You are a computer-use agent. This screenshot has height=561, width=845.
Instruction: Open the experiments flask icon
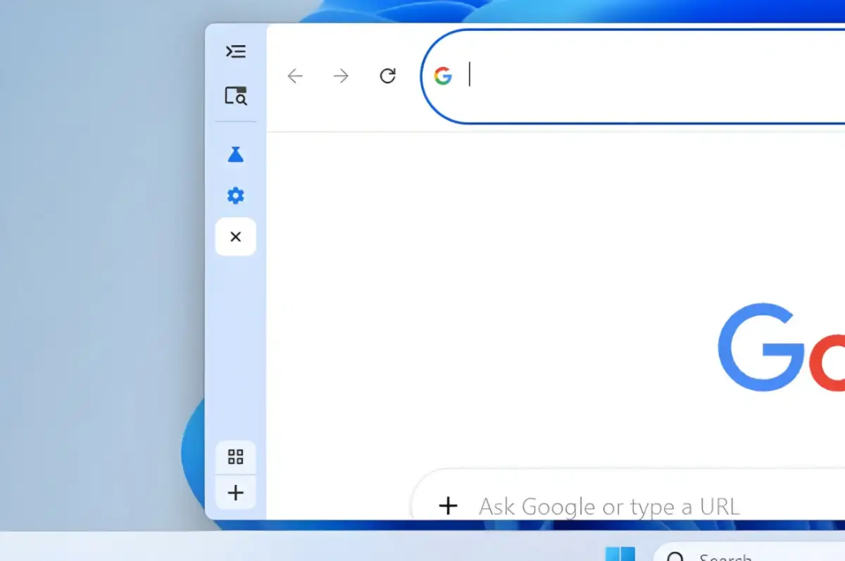click(x=236, y=153)
